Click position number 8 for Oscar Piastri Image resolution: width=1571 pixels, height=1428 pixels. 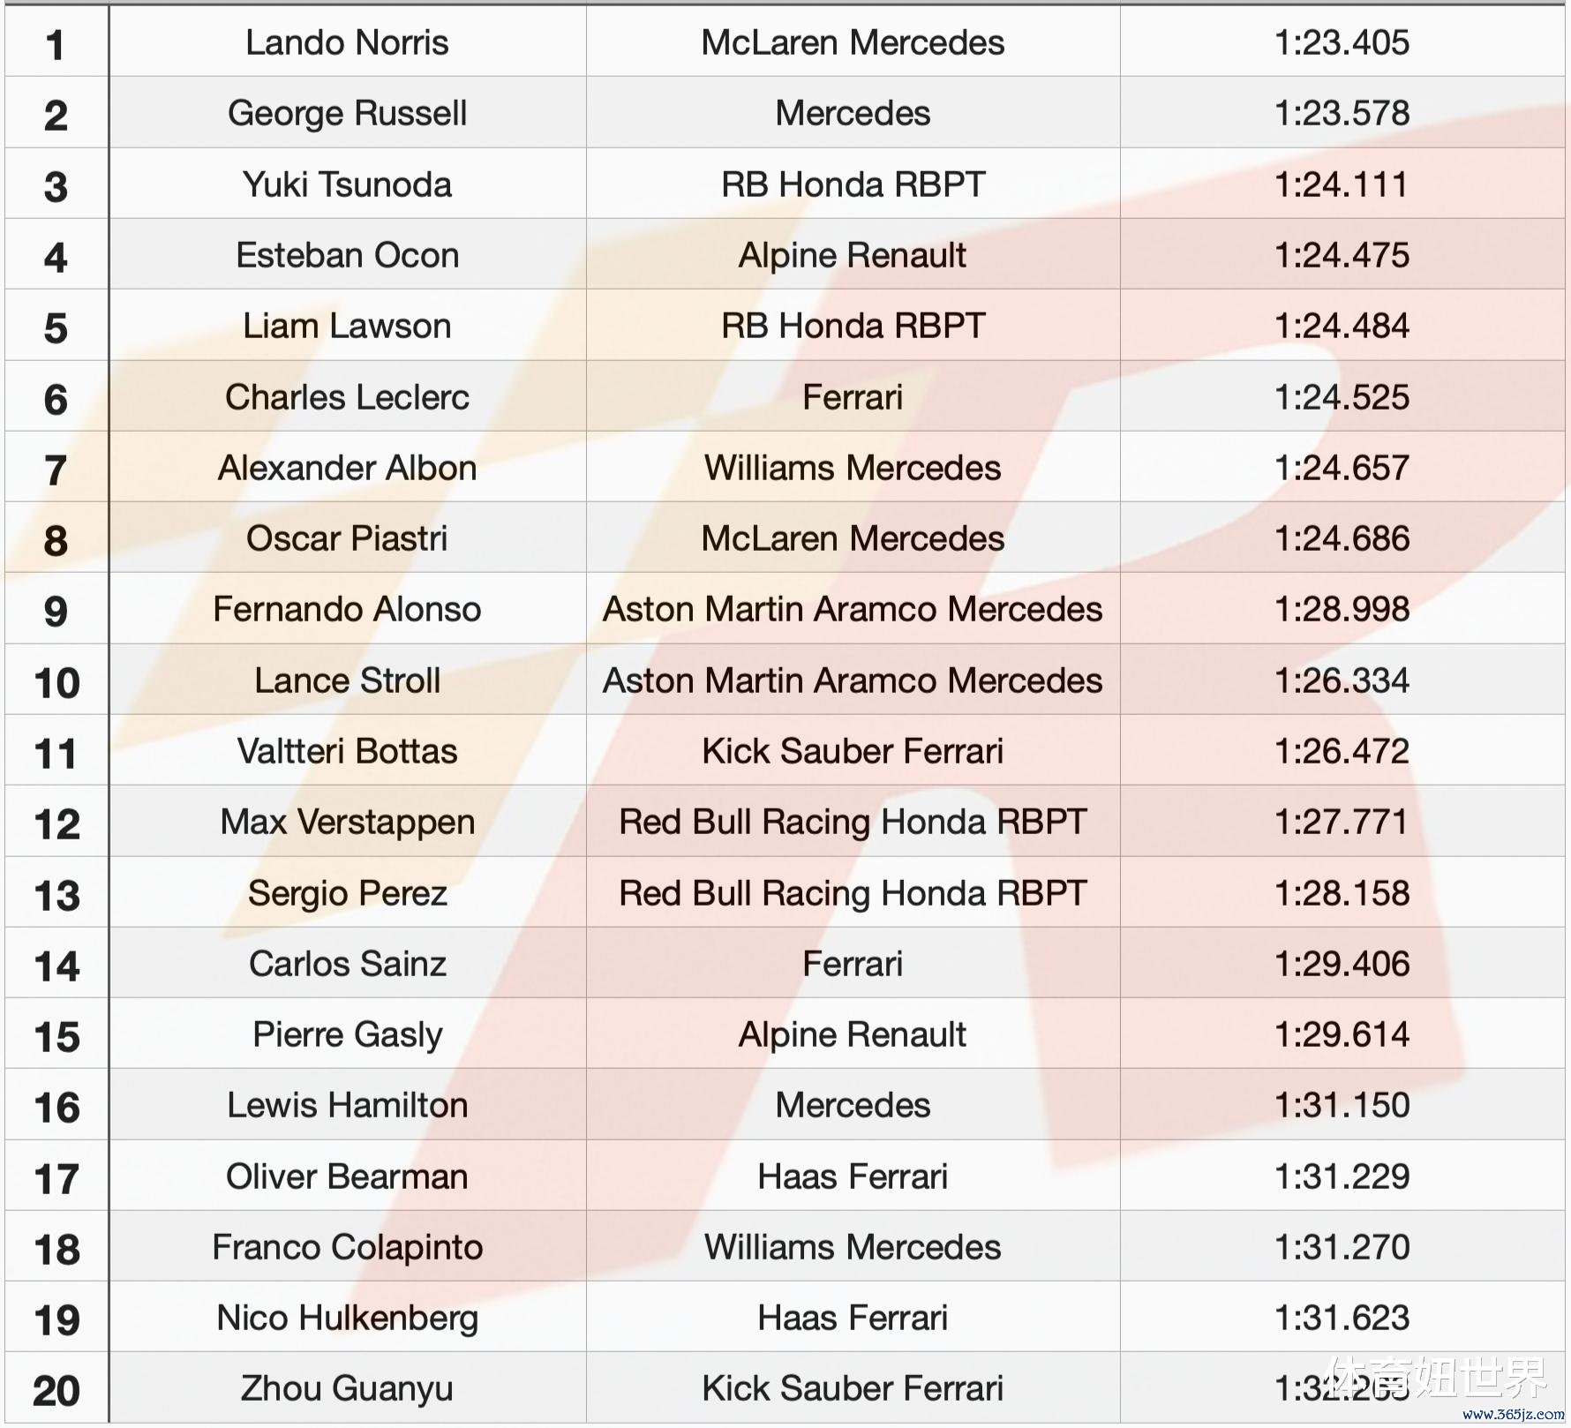pyautogui.click(x=56, y=539)
